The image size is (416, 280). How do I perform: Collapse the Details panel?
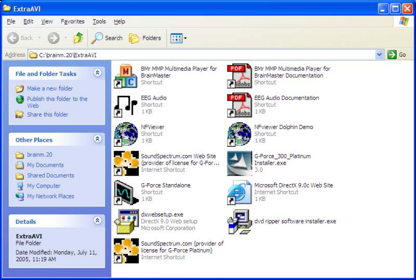tap(98, 221)
